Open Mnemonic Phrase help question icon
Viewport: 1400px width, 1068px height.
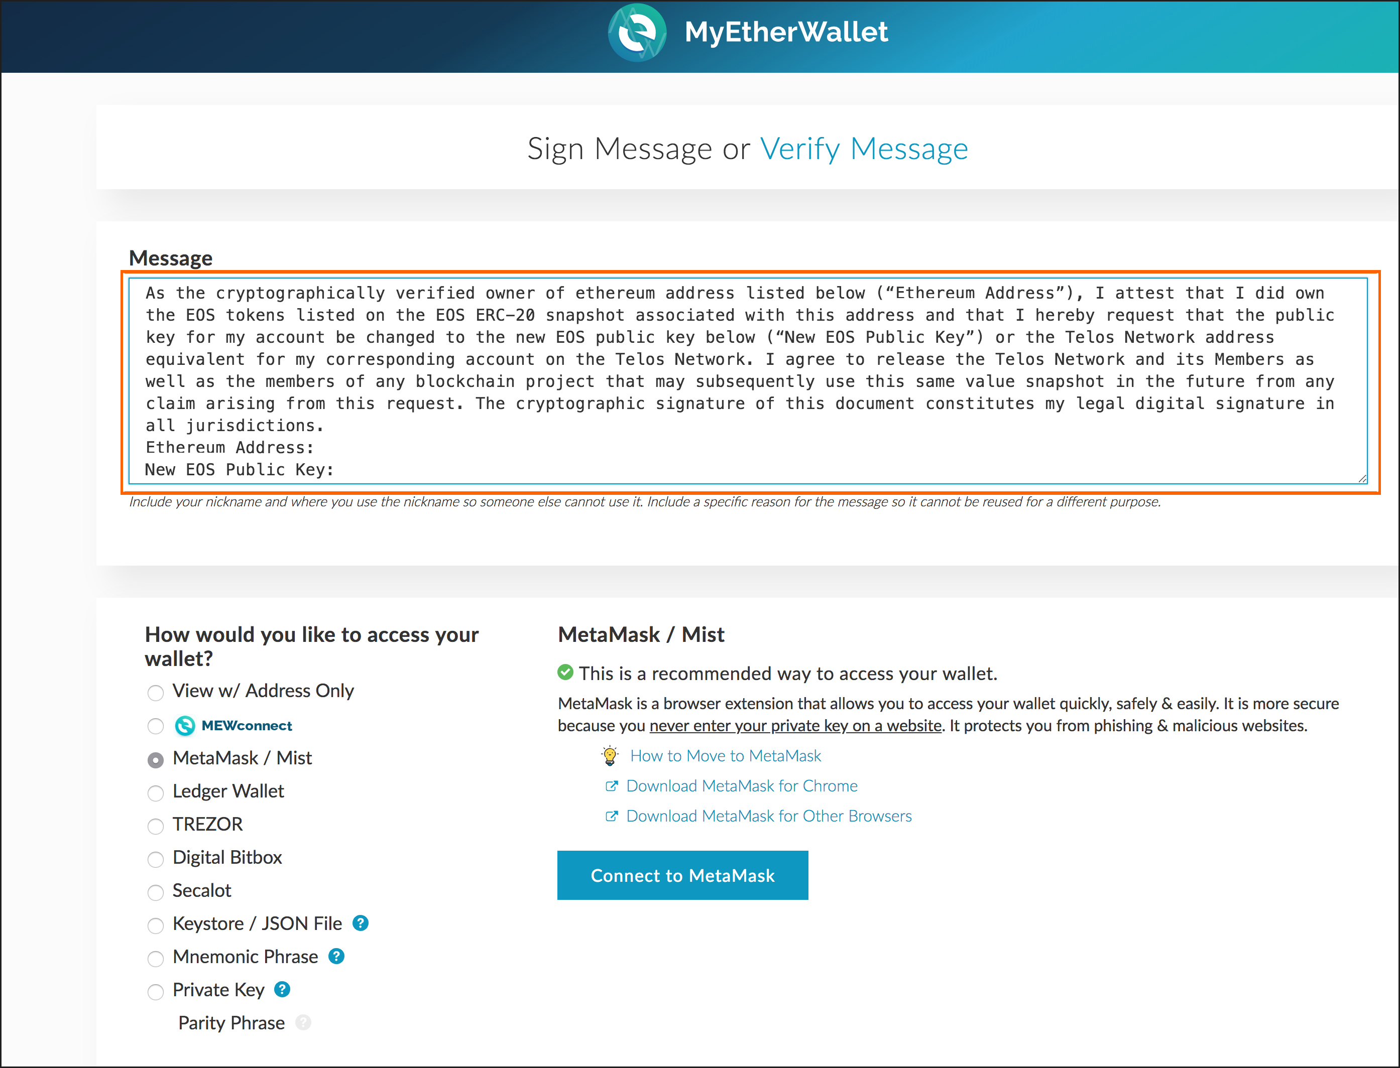point(336,956)
